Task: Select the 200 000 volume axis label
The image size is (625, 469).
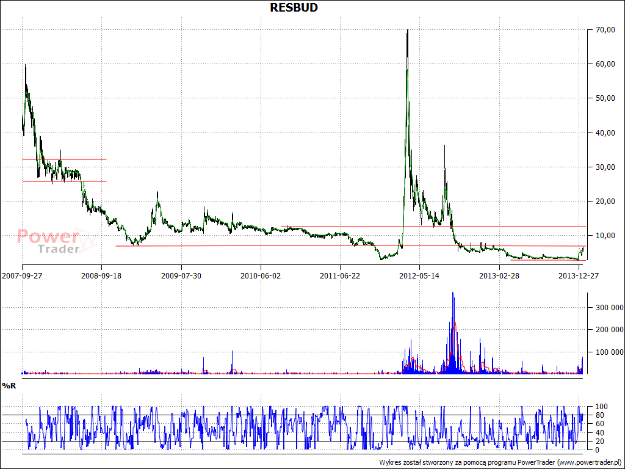Action: [x=610, y=329]
